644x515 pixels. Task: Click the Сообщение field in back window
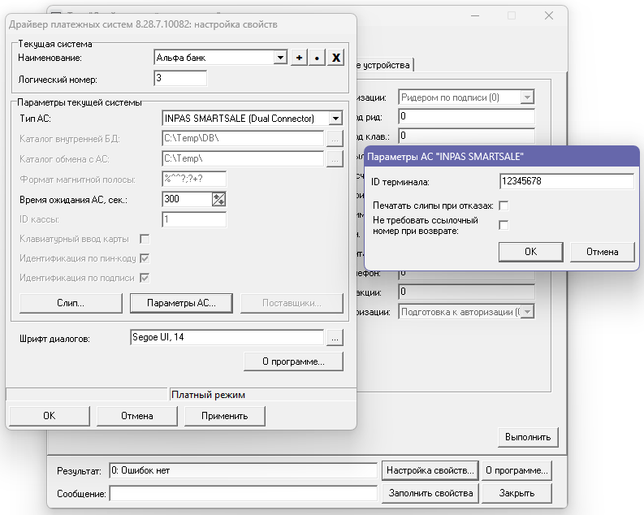[243, 493]
